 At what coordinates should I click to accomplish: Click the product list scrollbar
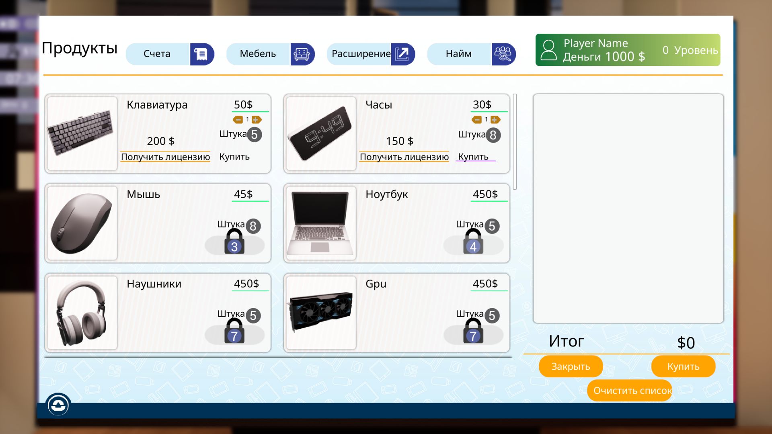click(x=515, y=141)
